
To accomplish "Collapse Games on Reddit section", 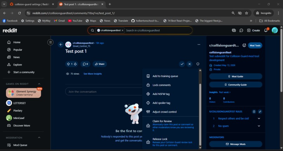I will (x=39, y=84).
